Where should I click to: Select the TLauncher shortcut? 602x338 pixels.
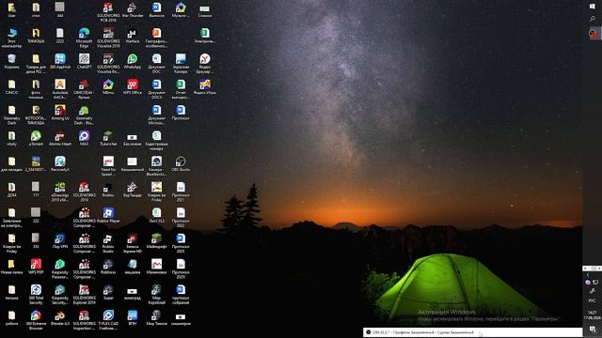pos(108,138)
